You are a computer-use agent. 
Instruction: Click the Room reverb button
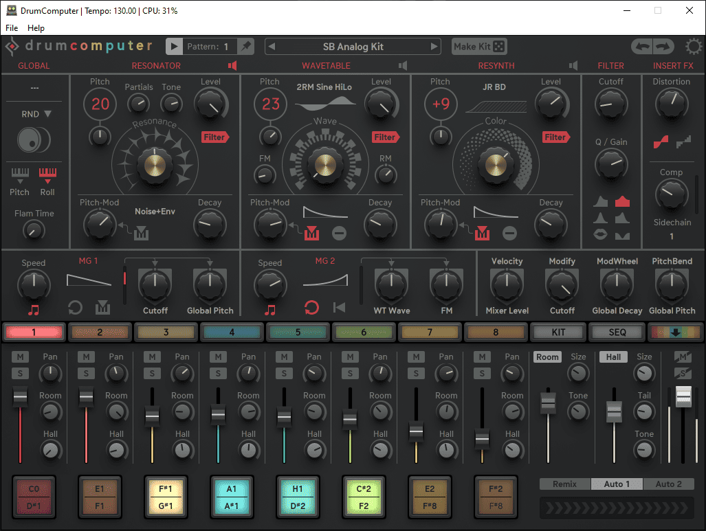[x=547, y=357]
